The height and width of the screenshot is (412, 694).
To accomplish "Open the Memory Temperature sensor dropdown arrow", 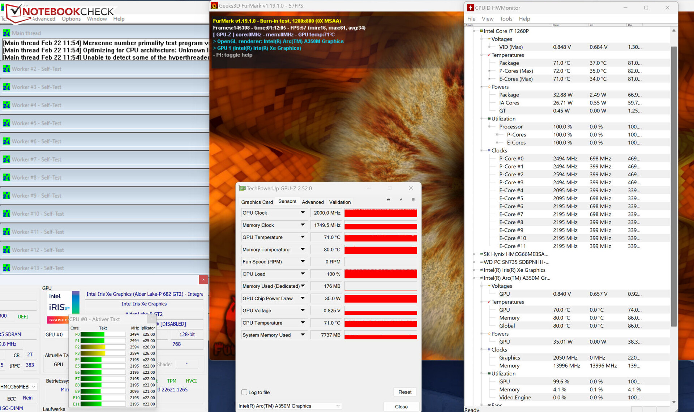I will 303,249.
